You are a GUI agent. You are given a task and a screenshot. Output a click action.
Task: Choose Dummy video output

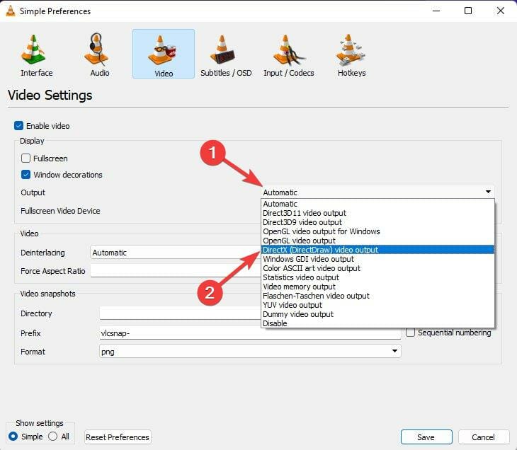(x=378, y=314)
